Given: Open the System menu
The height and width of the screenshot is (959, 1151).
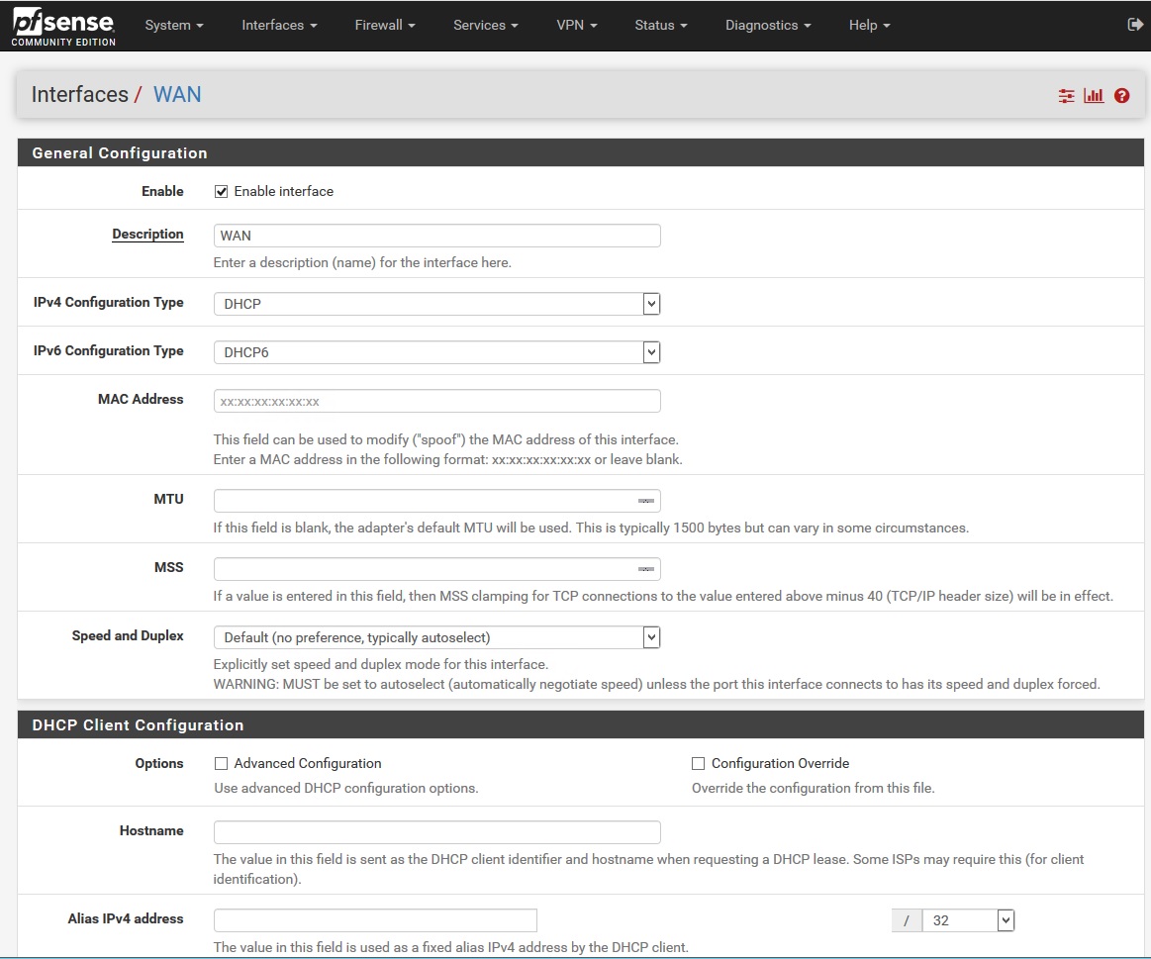Looking at the screenshot, I should pos(174,25).
